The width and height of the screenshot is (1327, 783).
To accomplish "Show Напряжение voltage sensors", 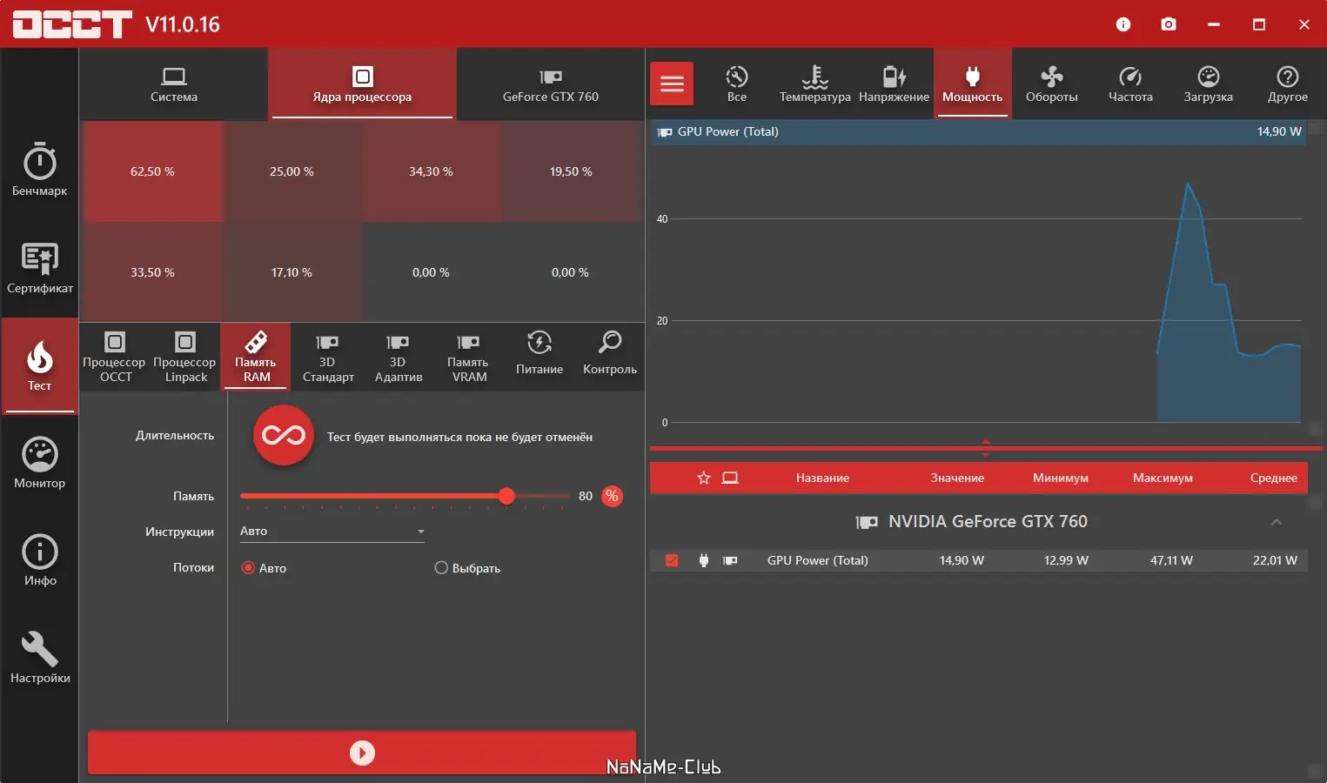I will (894, 84).
